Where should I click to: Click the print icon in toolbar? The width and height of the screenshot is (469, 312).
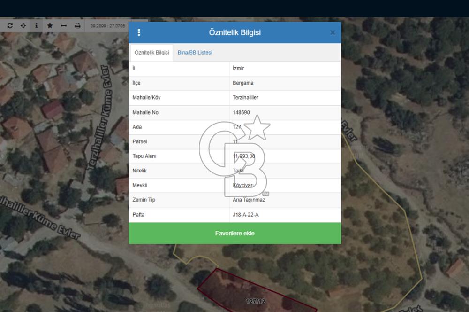pyautogui.click(x=77, y=26)
